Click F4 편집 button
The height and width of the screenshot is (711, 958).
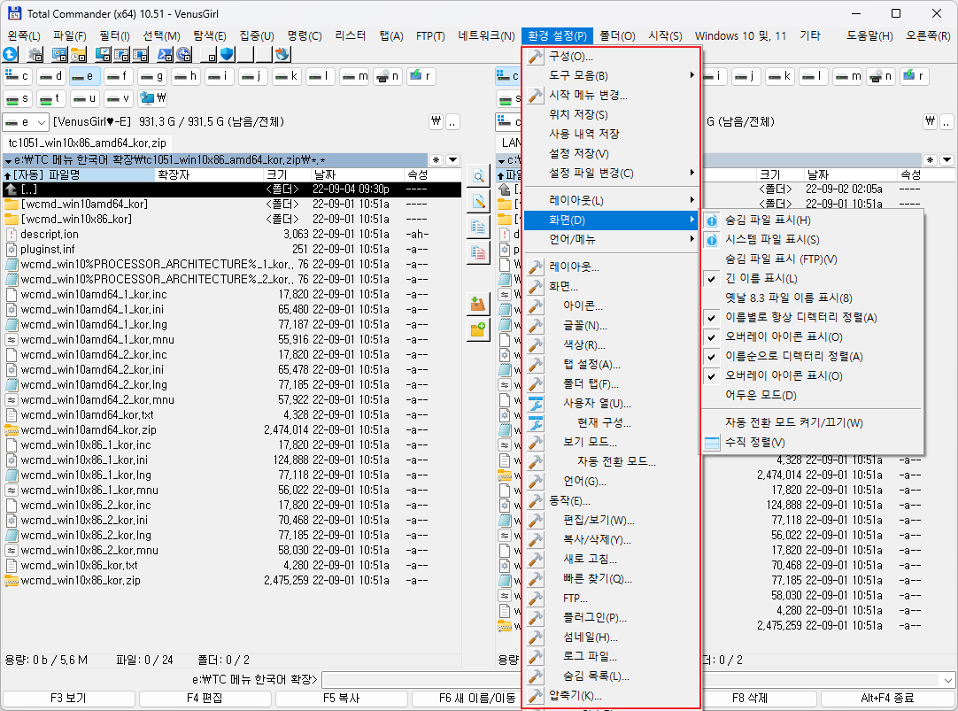(205, 699)
